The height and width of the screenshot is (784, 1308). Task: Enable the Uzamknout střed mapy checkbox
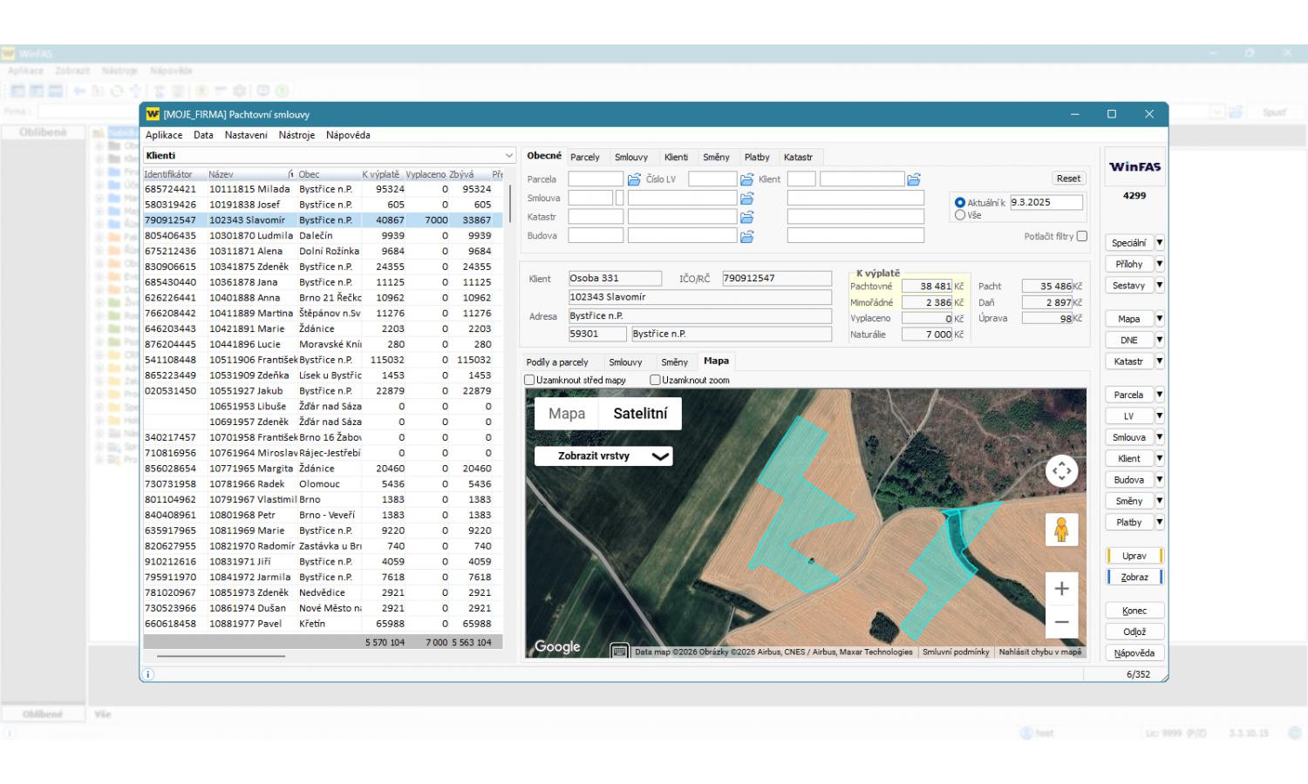click(x=529, y=380)
